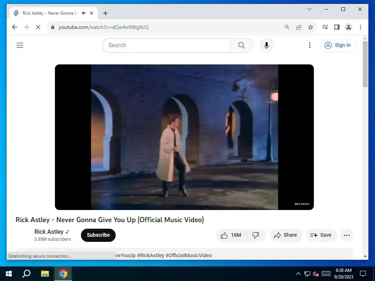Open the Chrome profile avatar icon
The width and height of the screenshot is (375, 281).
[349, 27]
